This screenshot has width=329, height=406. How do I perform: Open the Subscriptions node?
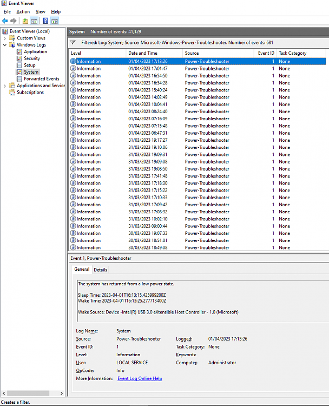point(30,92)
